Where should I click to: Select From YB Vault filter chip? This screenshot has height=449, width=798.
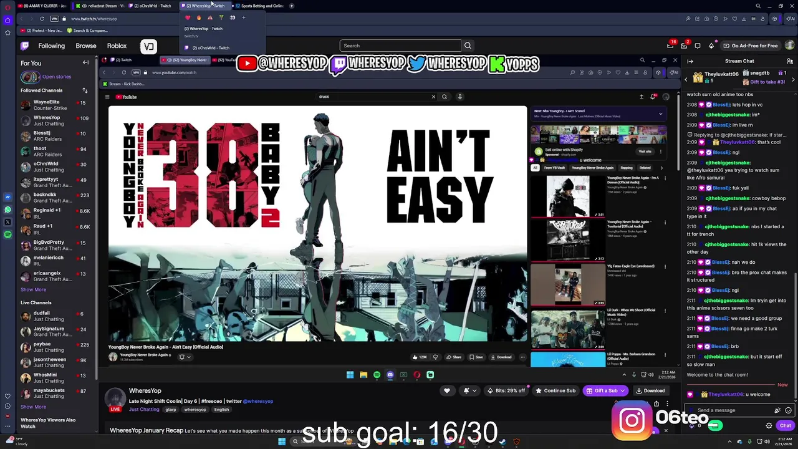[x=554, y=168]
